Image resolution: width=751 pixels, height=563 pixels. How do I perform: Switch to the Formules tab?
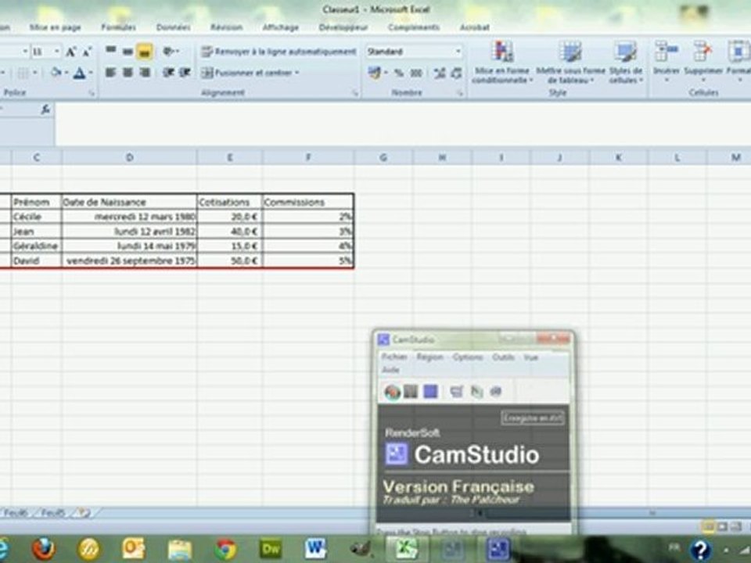(118, 27)
